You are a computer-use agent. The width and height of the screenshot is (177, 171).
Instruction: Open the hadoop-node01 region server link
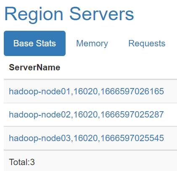(x=87, y=91)
